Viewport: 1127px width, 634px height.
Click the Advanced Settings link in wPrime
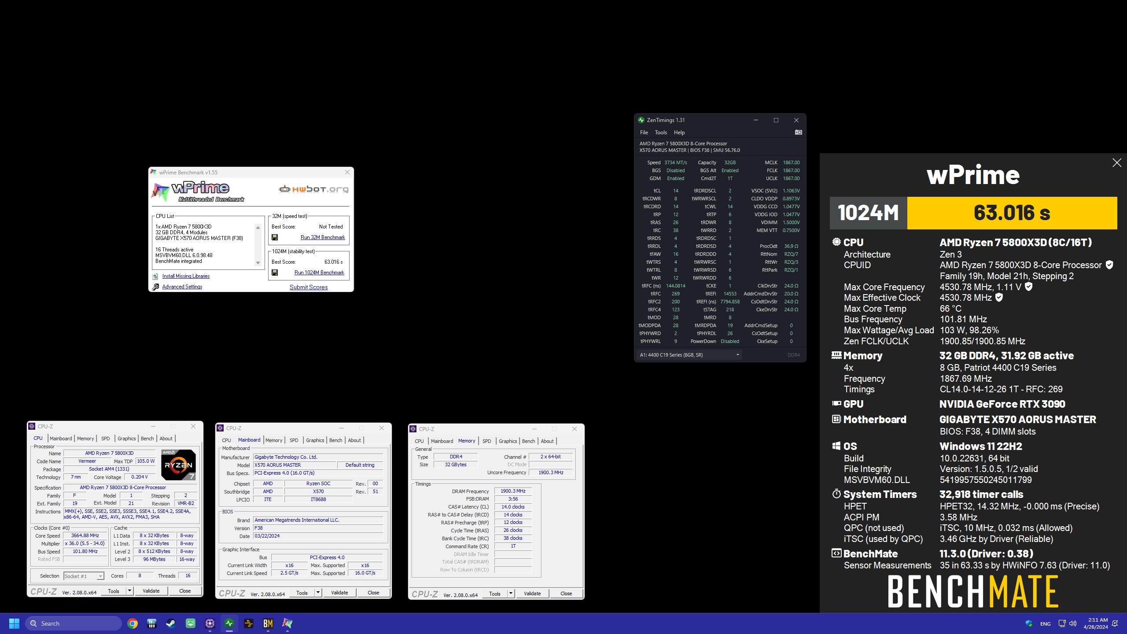click(182, 287)
